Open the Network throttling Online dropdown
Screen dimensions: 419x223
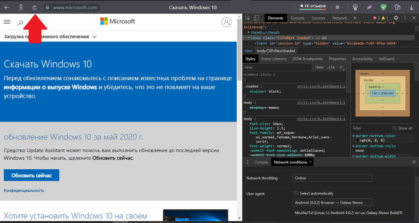tap(333, 178)
